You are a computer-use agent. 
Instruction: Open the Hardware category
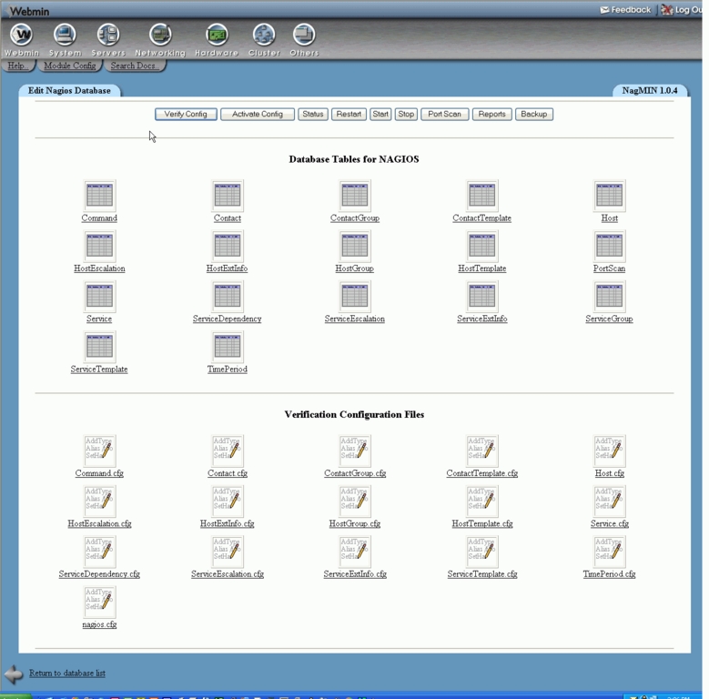point(217,36)
